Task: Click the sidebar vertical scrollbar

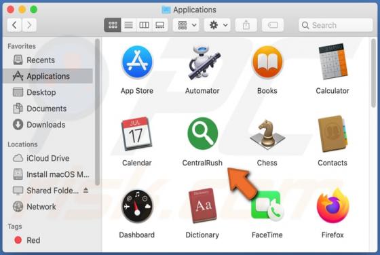Action: click(97, 112)
